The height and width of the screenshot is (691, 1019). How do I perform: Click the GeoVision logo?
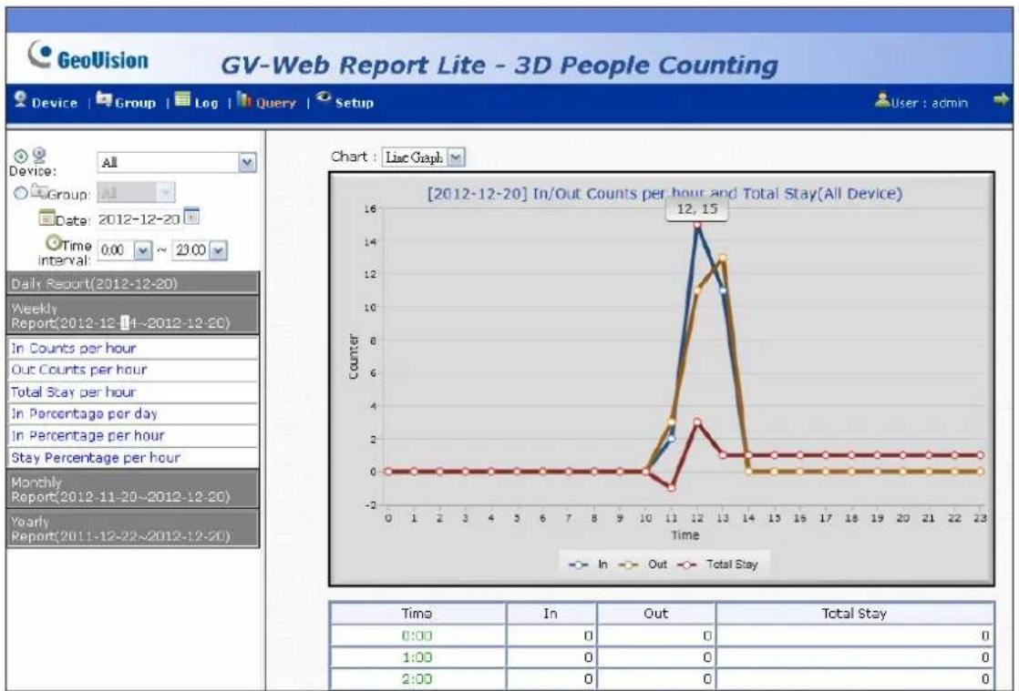(88, 57)
